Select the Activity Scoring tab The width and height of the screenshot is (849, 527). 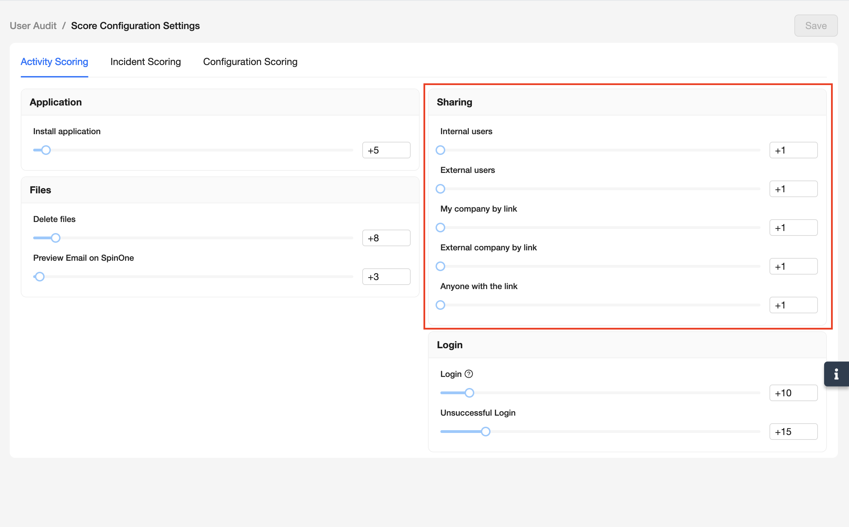[x=54, y=62]
